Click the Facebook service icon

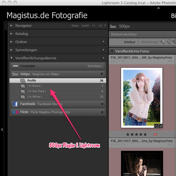point(15,104)
